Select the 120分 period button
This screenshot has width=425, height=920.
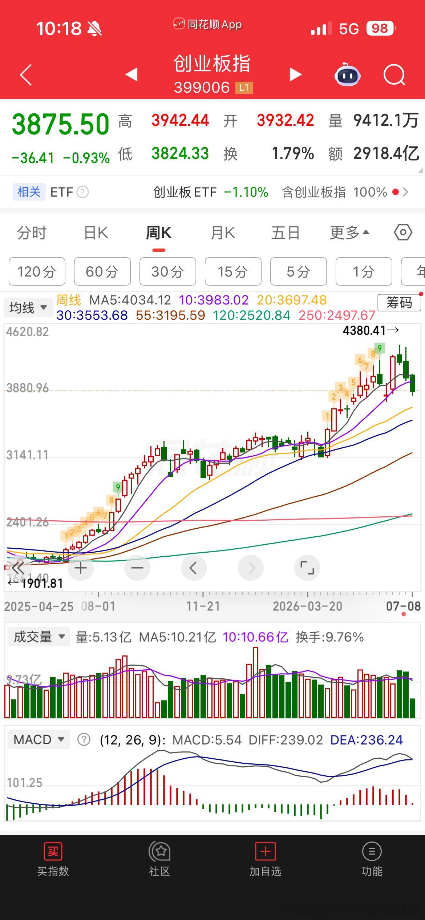[x=37, y=271]
